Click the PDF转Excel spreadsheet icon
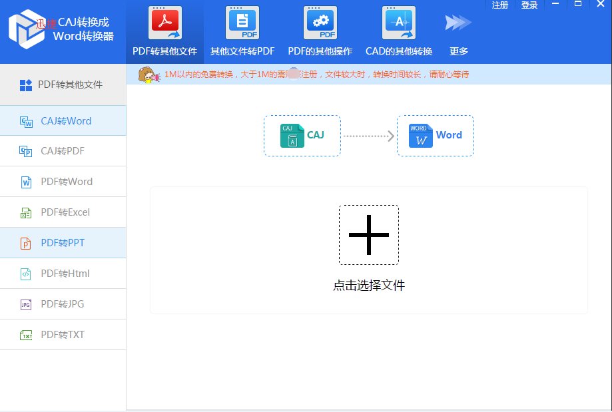The width and height of the screenshot is (612, 412). pyautogui.click(x=25, y=212)
